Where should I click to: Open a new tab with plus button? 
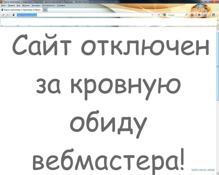[45, 10]
